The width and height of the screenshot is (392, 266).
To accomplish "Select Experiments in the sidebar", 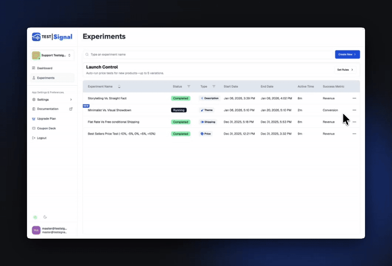I will tap(46, 78).
